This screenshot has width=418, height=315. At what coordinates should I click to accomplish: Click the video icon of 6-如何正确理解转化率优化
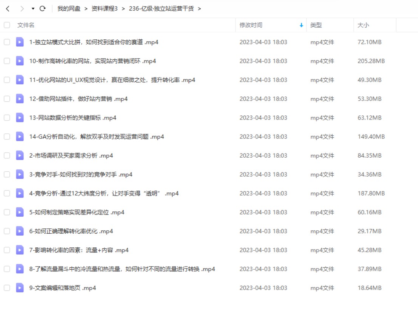point(20,231)
